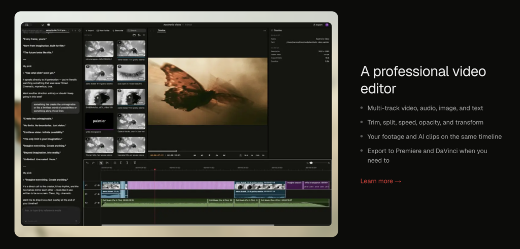
Task: Open the preview panel three-dot menu
Action: tap(265, 30)
